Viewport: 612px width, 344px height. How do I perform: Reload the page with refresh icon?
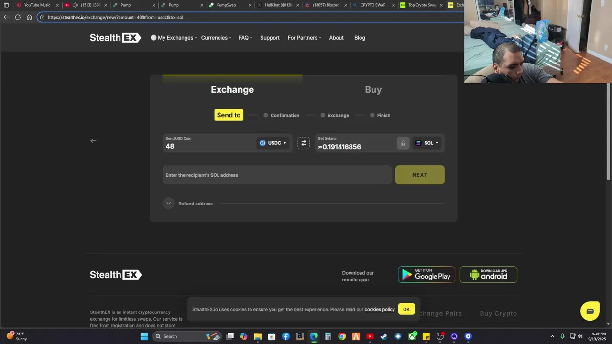pos(18,17)
